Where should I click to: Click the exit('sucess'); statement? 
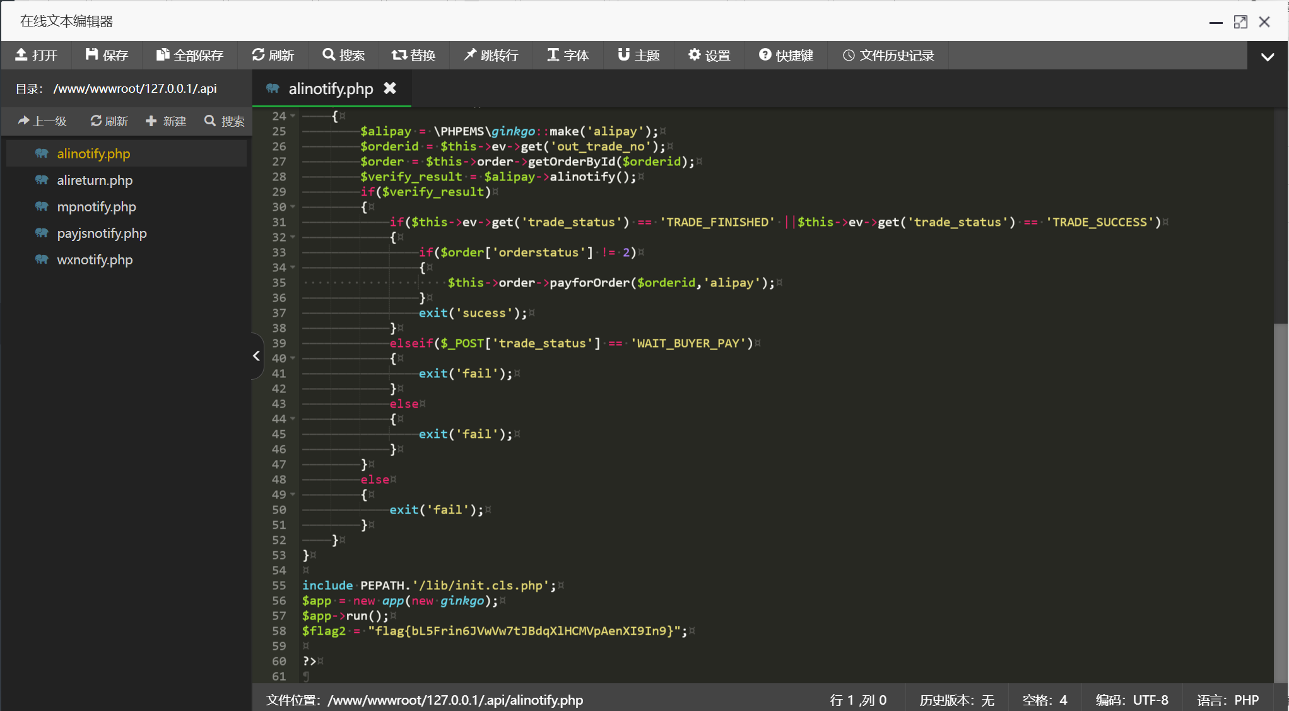[473, 313]
